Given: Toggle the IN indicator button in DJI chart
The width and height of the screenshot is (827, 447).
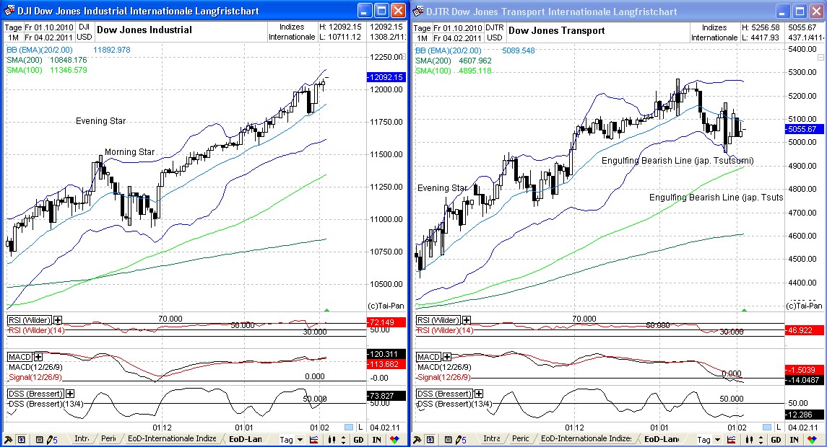Looking at the screenshot, I should click(376, 438).
